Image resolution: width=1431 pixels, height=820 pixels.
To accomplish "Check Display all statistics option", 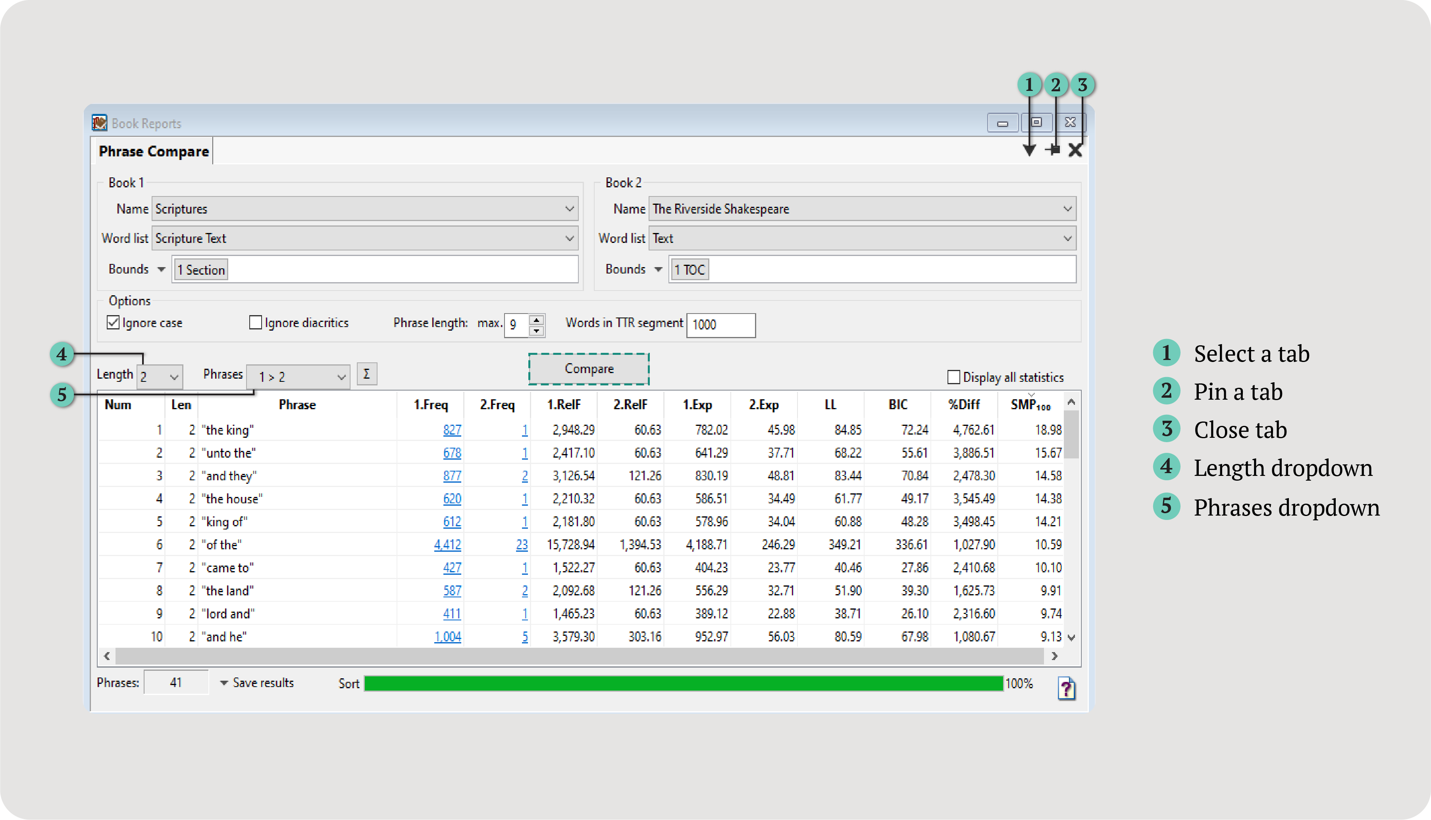I will coord(953,377).
